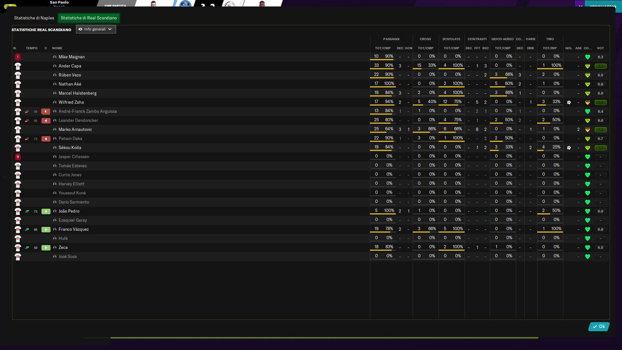Click Wilfried Zaha's goal ball icon

tap(569, 103)
